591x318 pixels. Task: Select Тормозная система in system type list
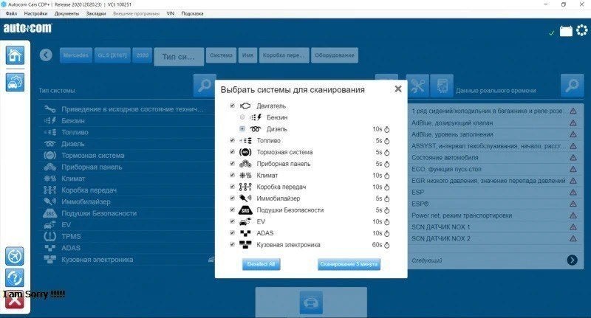[x=127, y=156]
